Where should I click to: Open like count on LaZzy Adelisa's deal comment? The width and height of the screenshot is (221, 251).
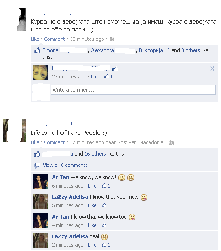pos(106,245)
